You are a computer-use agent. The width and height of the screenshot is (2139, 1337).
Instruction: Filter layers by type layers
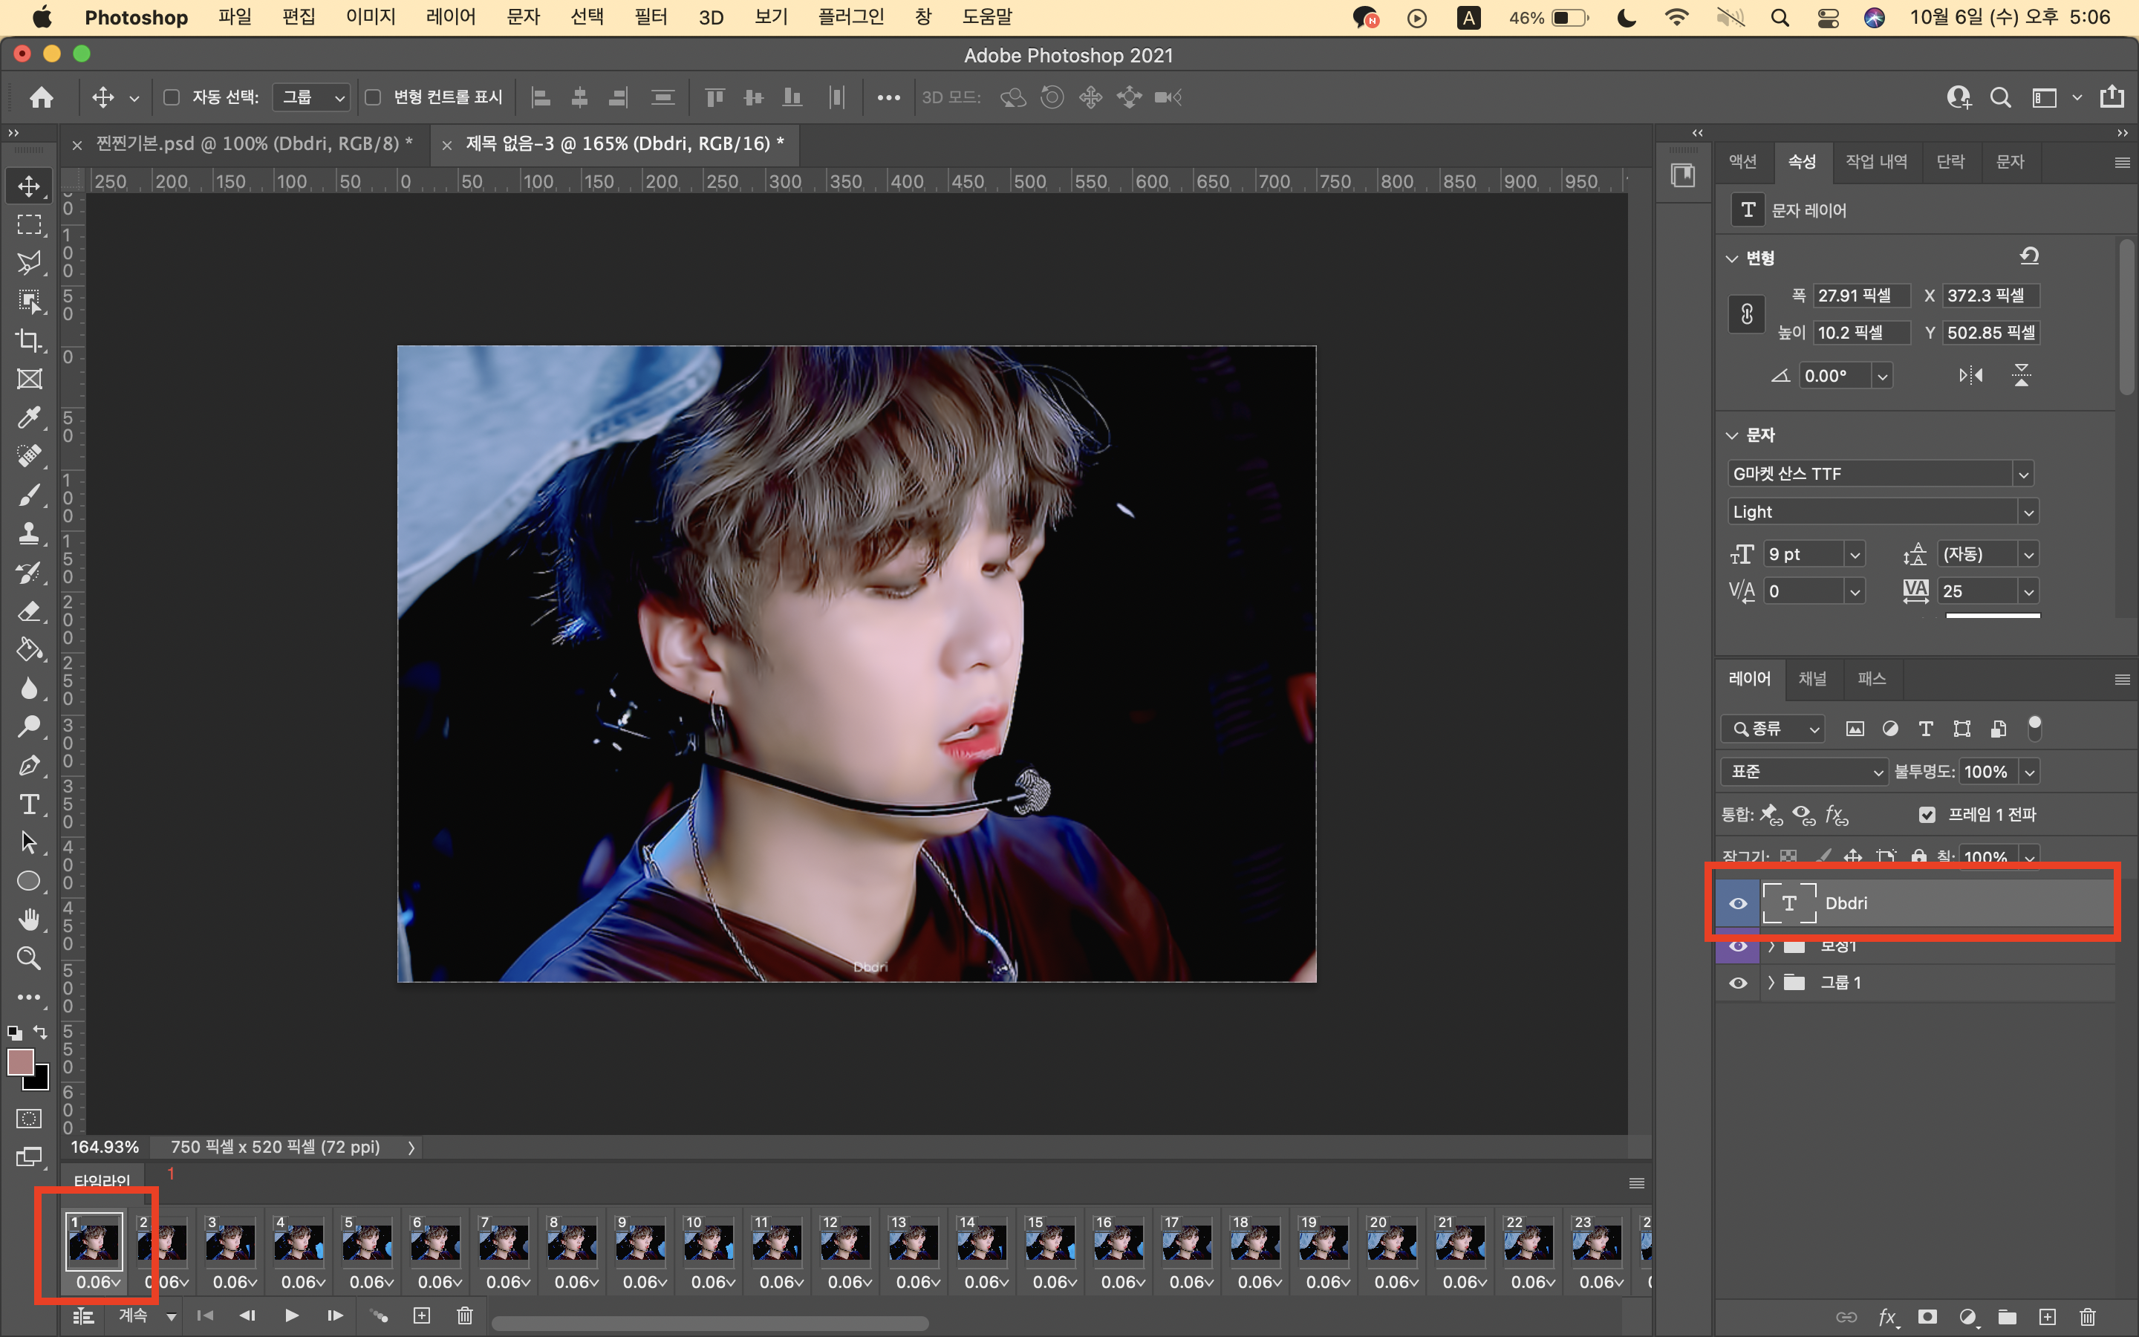1926,729
